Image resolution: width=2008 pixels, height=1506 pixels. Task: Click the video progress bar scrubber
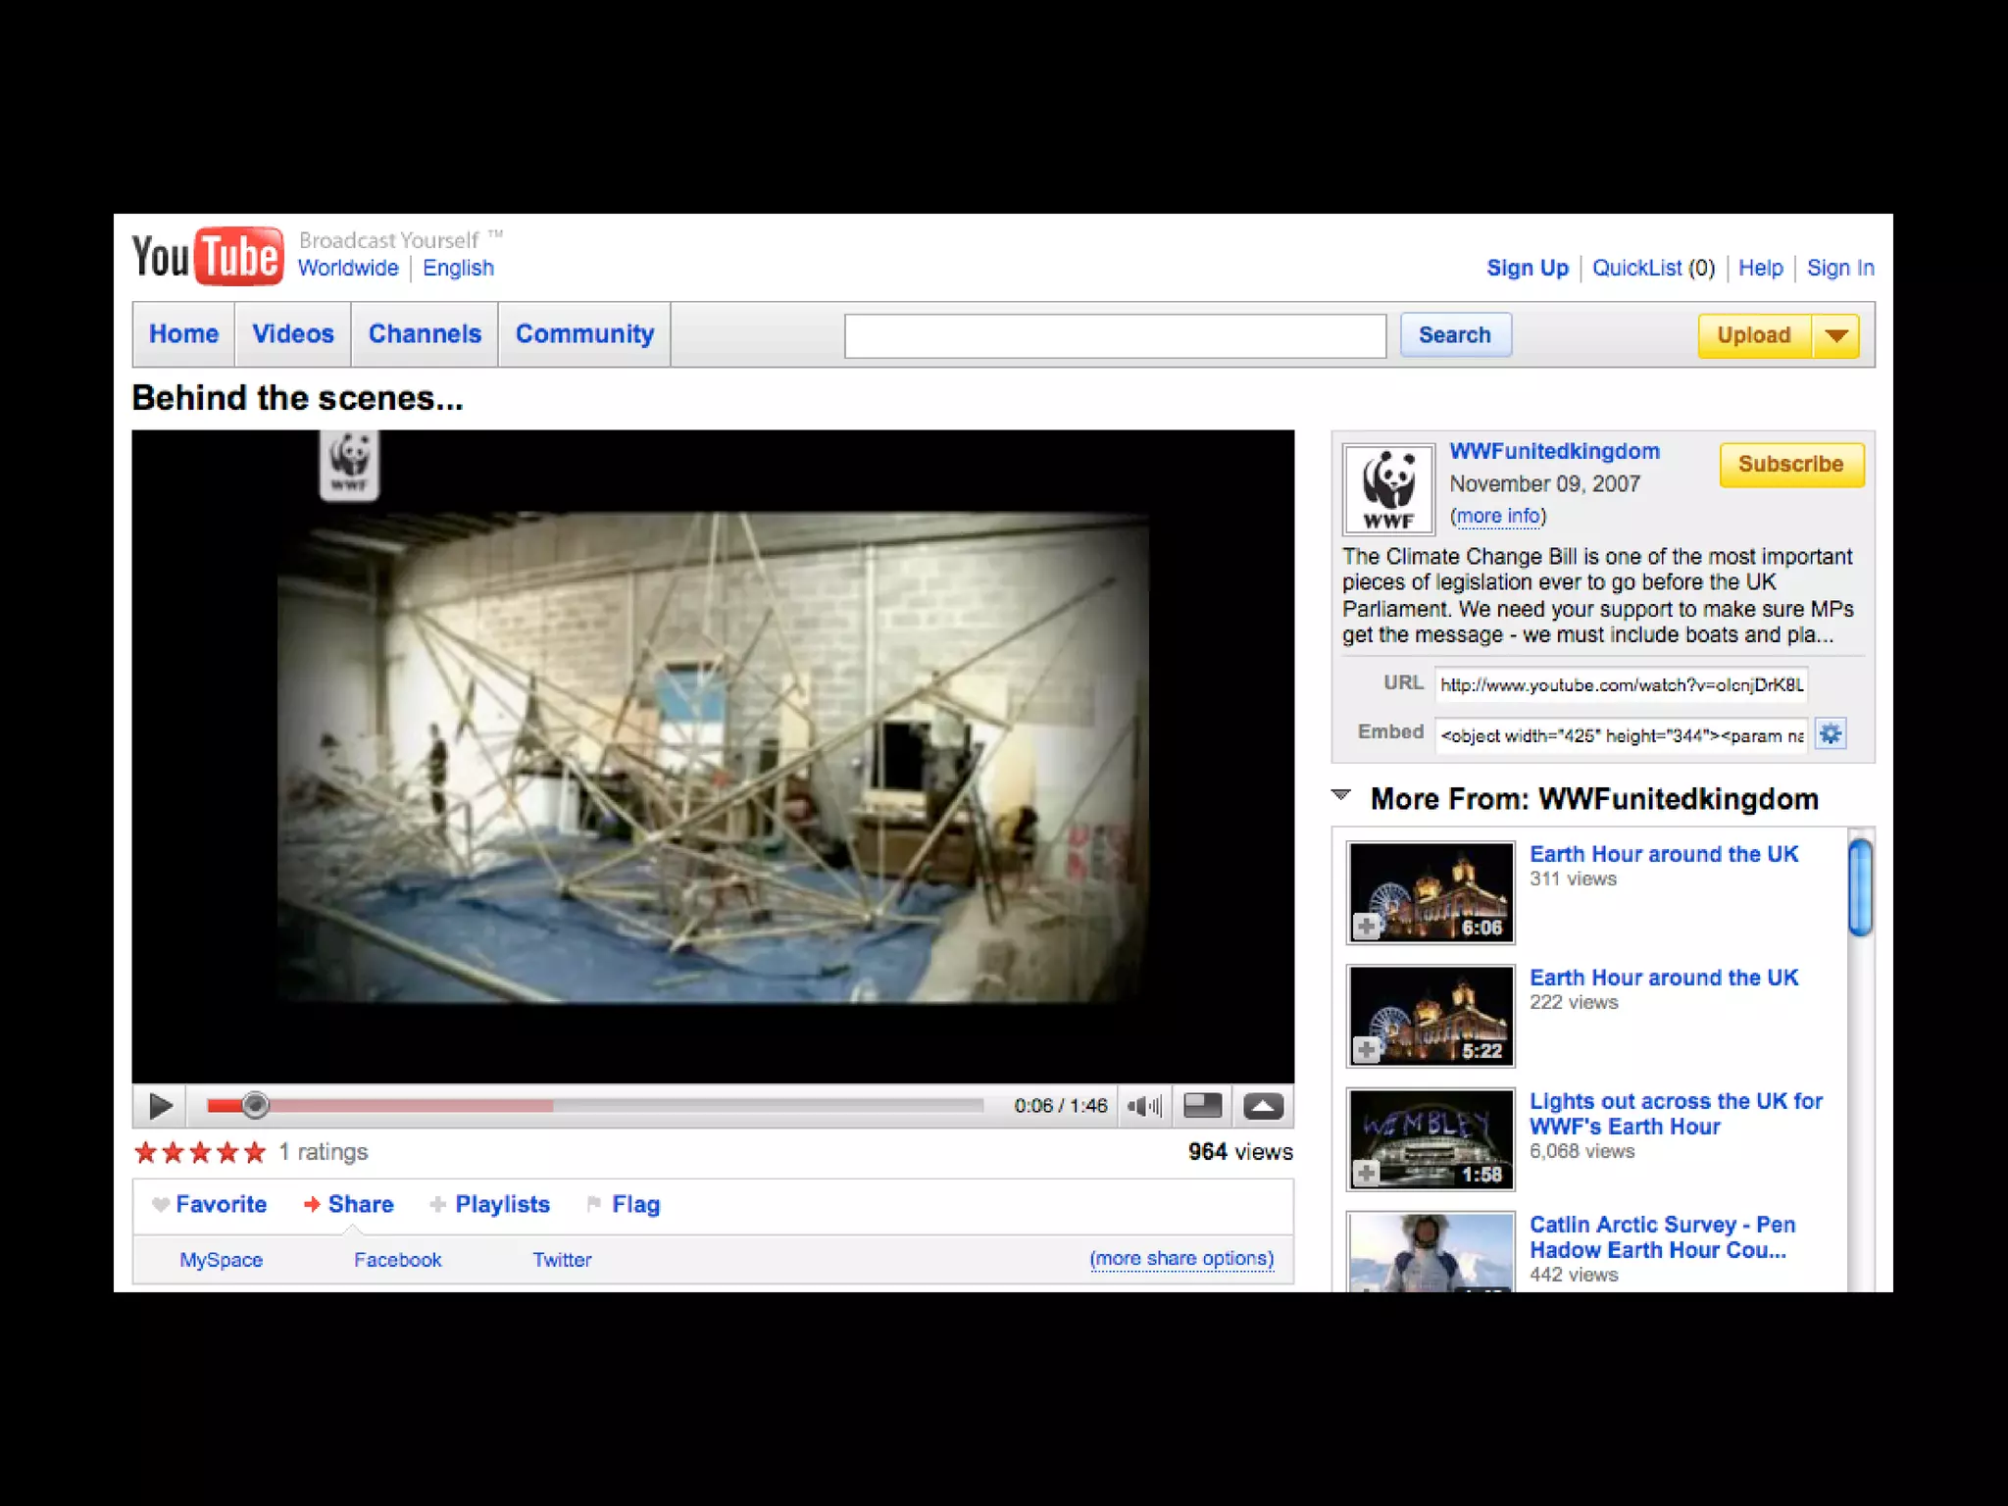click(255, 1106)
